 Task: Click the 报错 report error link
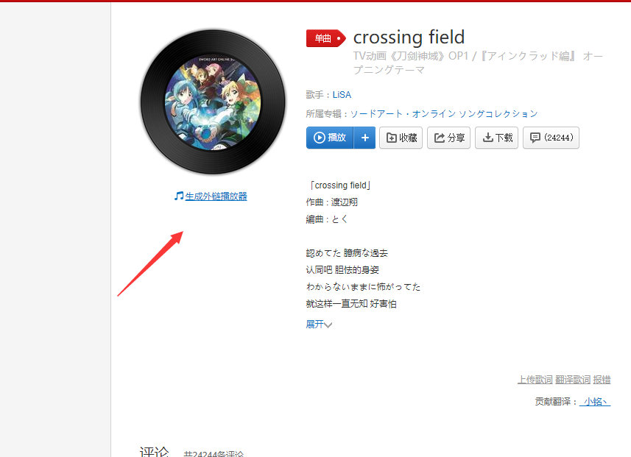tap(602, 379)
